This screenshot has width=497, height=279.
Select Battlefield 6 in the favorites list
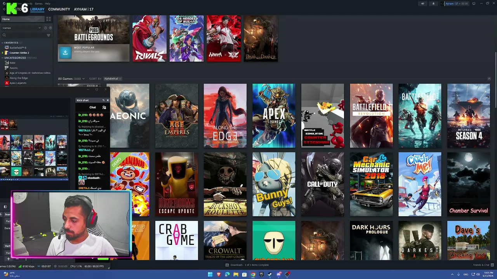tap(18, 48)
